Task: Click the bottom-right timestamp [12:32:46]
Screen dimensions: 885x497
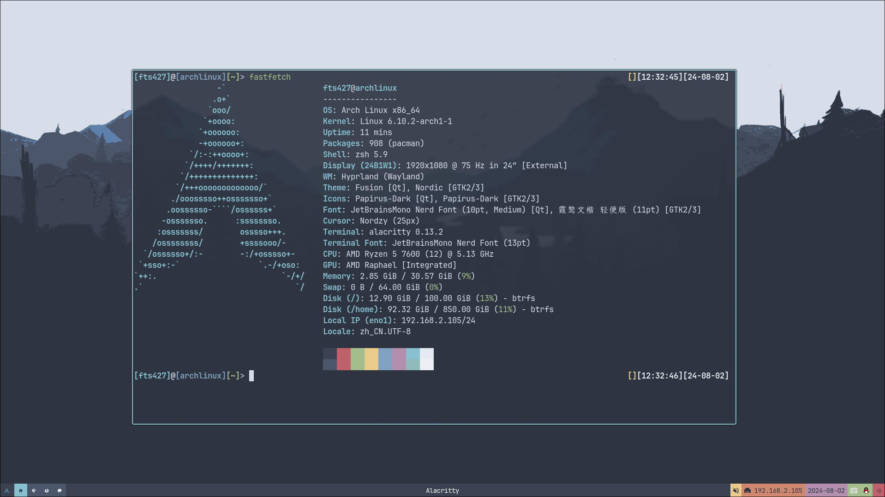Action: point(660,376)
